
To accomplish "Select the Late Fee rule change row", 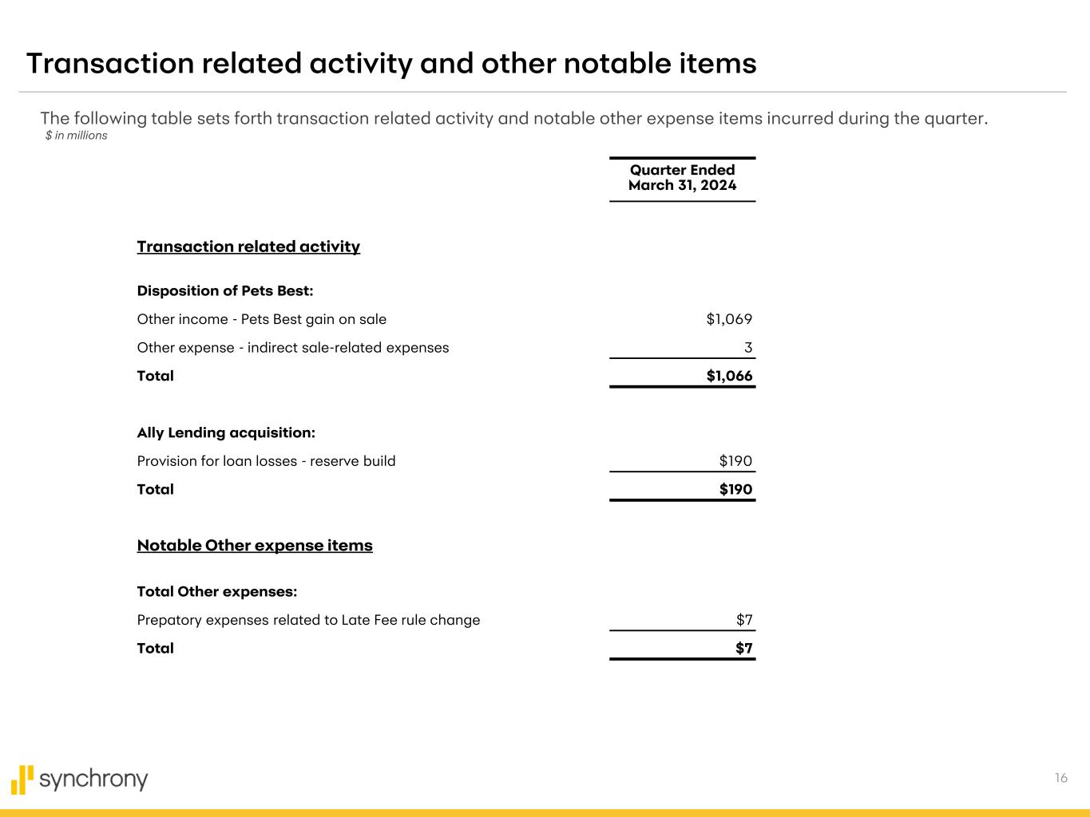I will pos(308,620).
